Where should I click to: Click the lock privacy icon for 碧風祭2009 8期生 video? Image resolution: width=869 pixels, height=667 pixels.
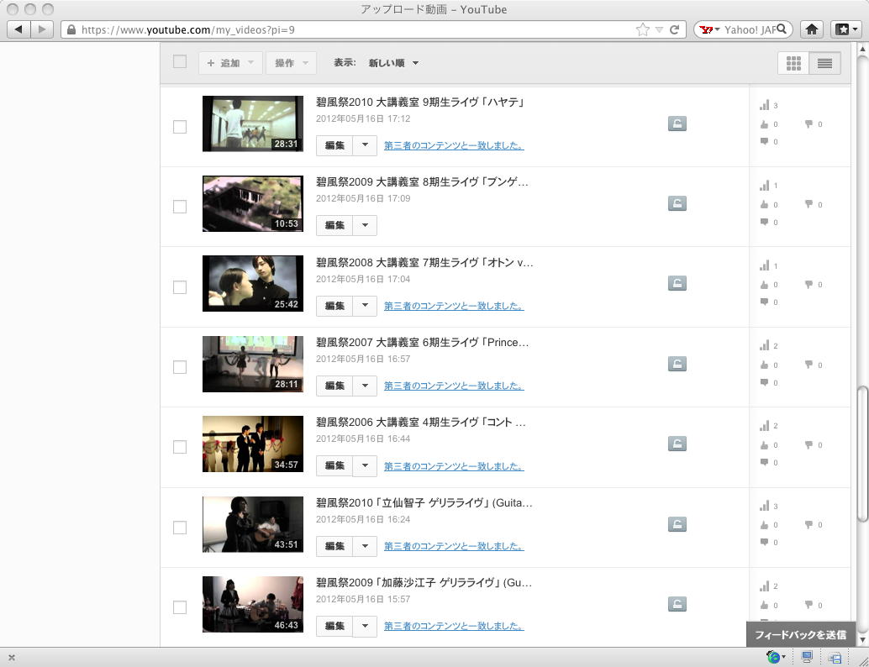[x=677, y=203]
